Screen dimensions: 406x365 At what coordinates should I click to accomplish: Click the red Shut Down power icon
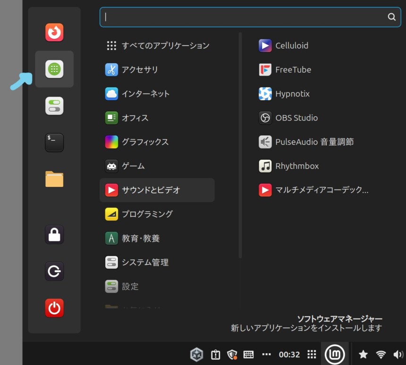(x=54, y=308)
